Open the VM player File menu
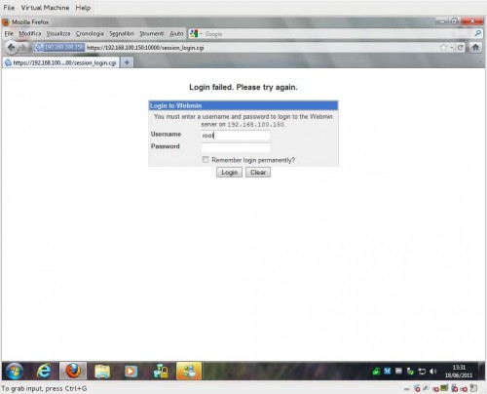 tap(9, 8)
